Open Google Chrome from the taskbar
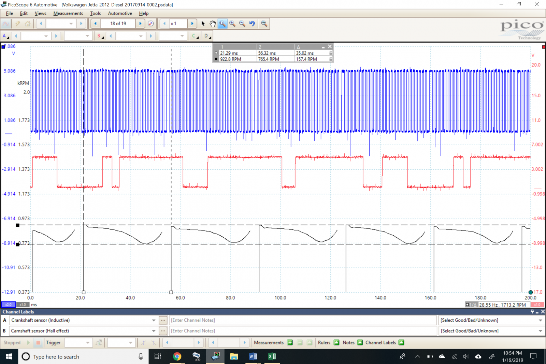Viewport: 546px width, 364px height. [177, 356]
